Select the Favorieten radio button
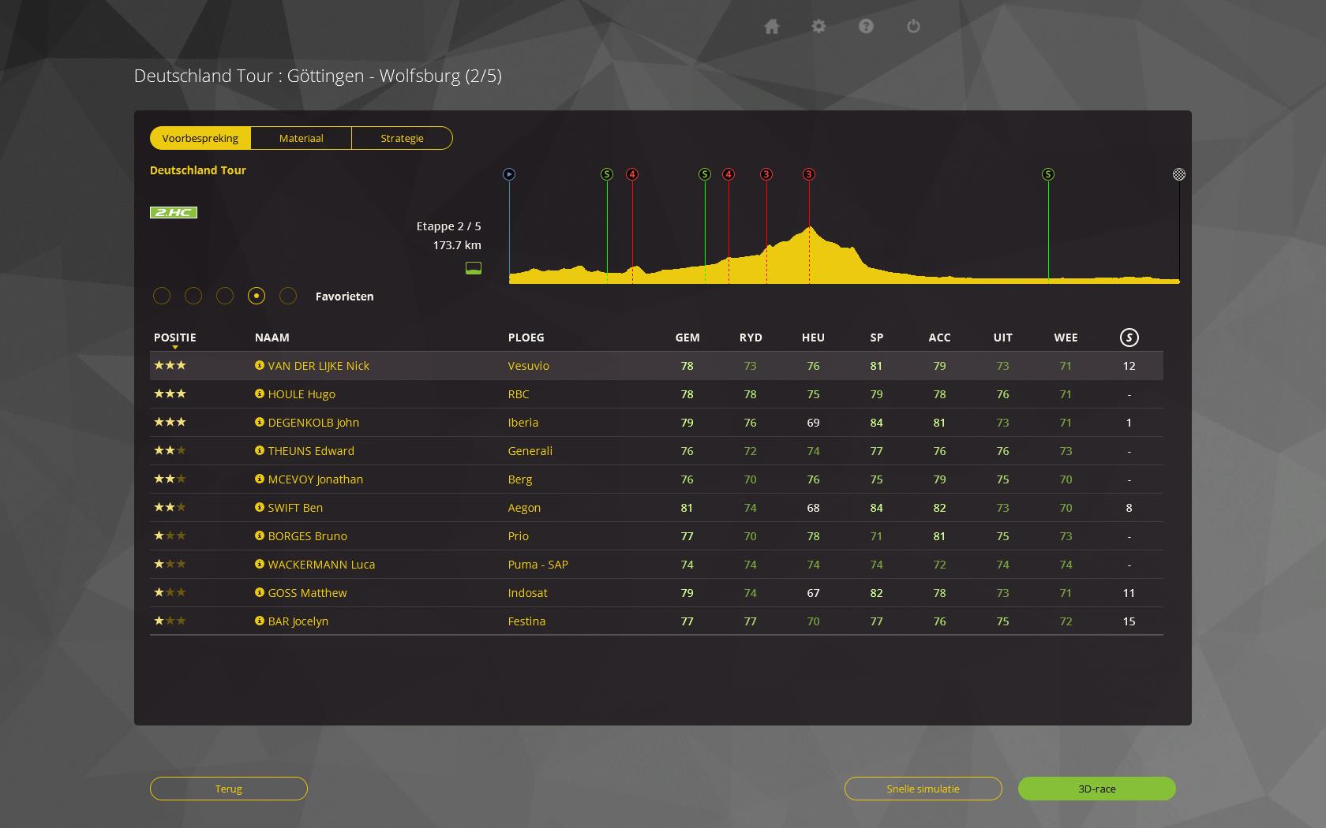Viewport: 1326px width, 828px height. pyautogui.click(x=257, y=296)
